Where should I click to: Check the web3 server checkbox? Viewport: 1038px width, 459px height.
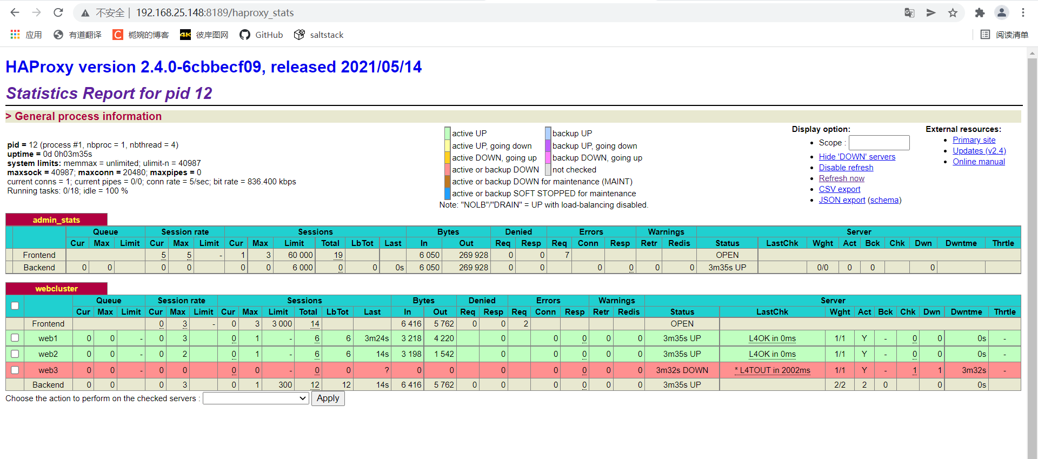pyautogui.click(x=15, y=370)
